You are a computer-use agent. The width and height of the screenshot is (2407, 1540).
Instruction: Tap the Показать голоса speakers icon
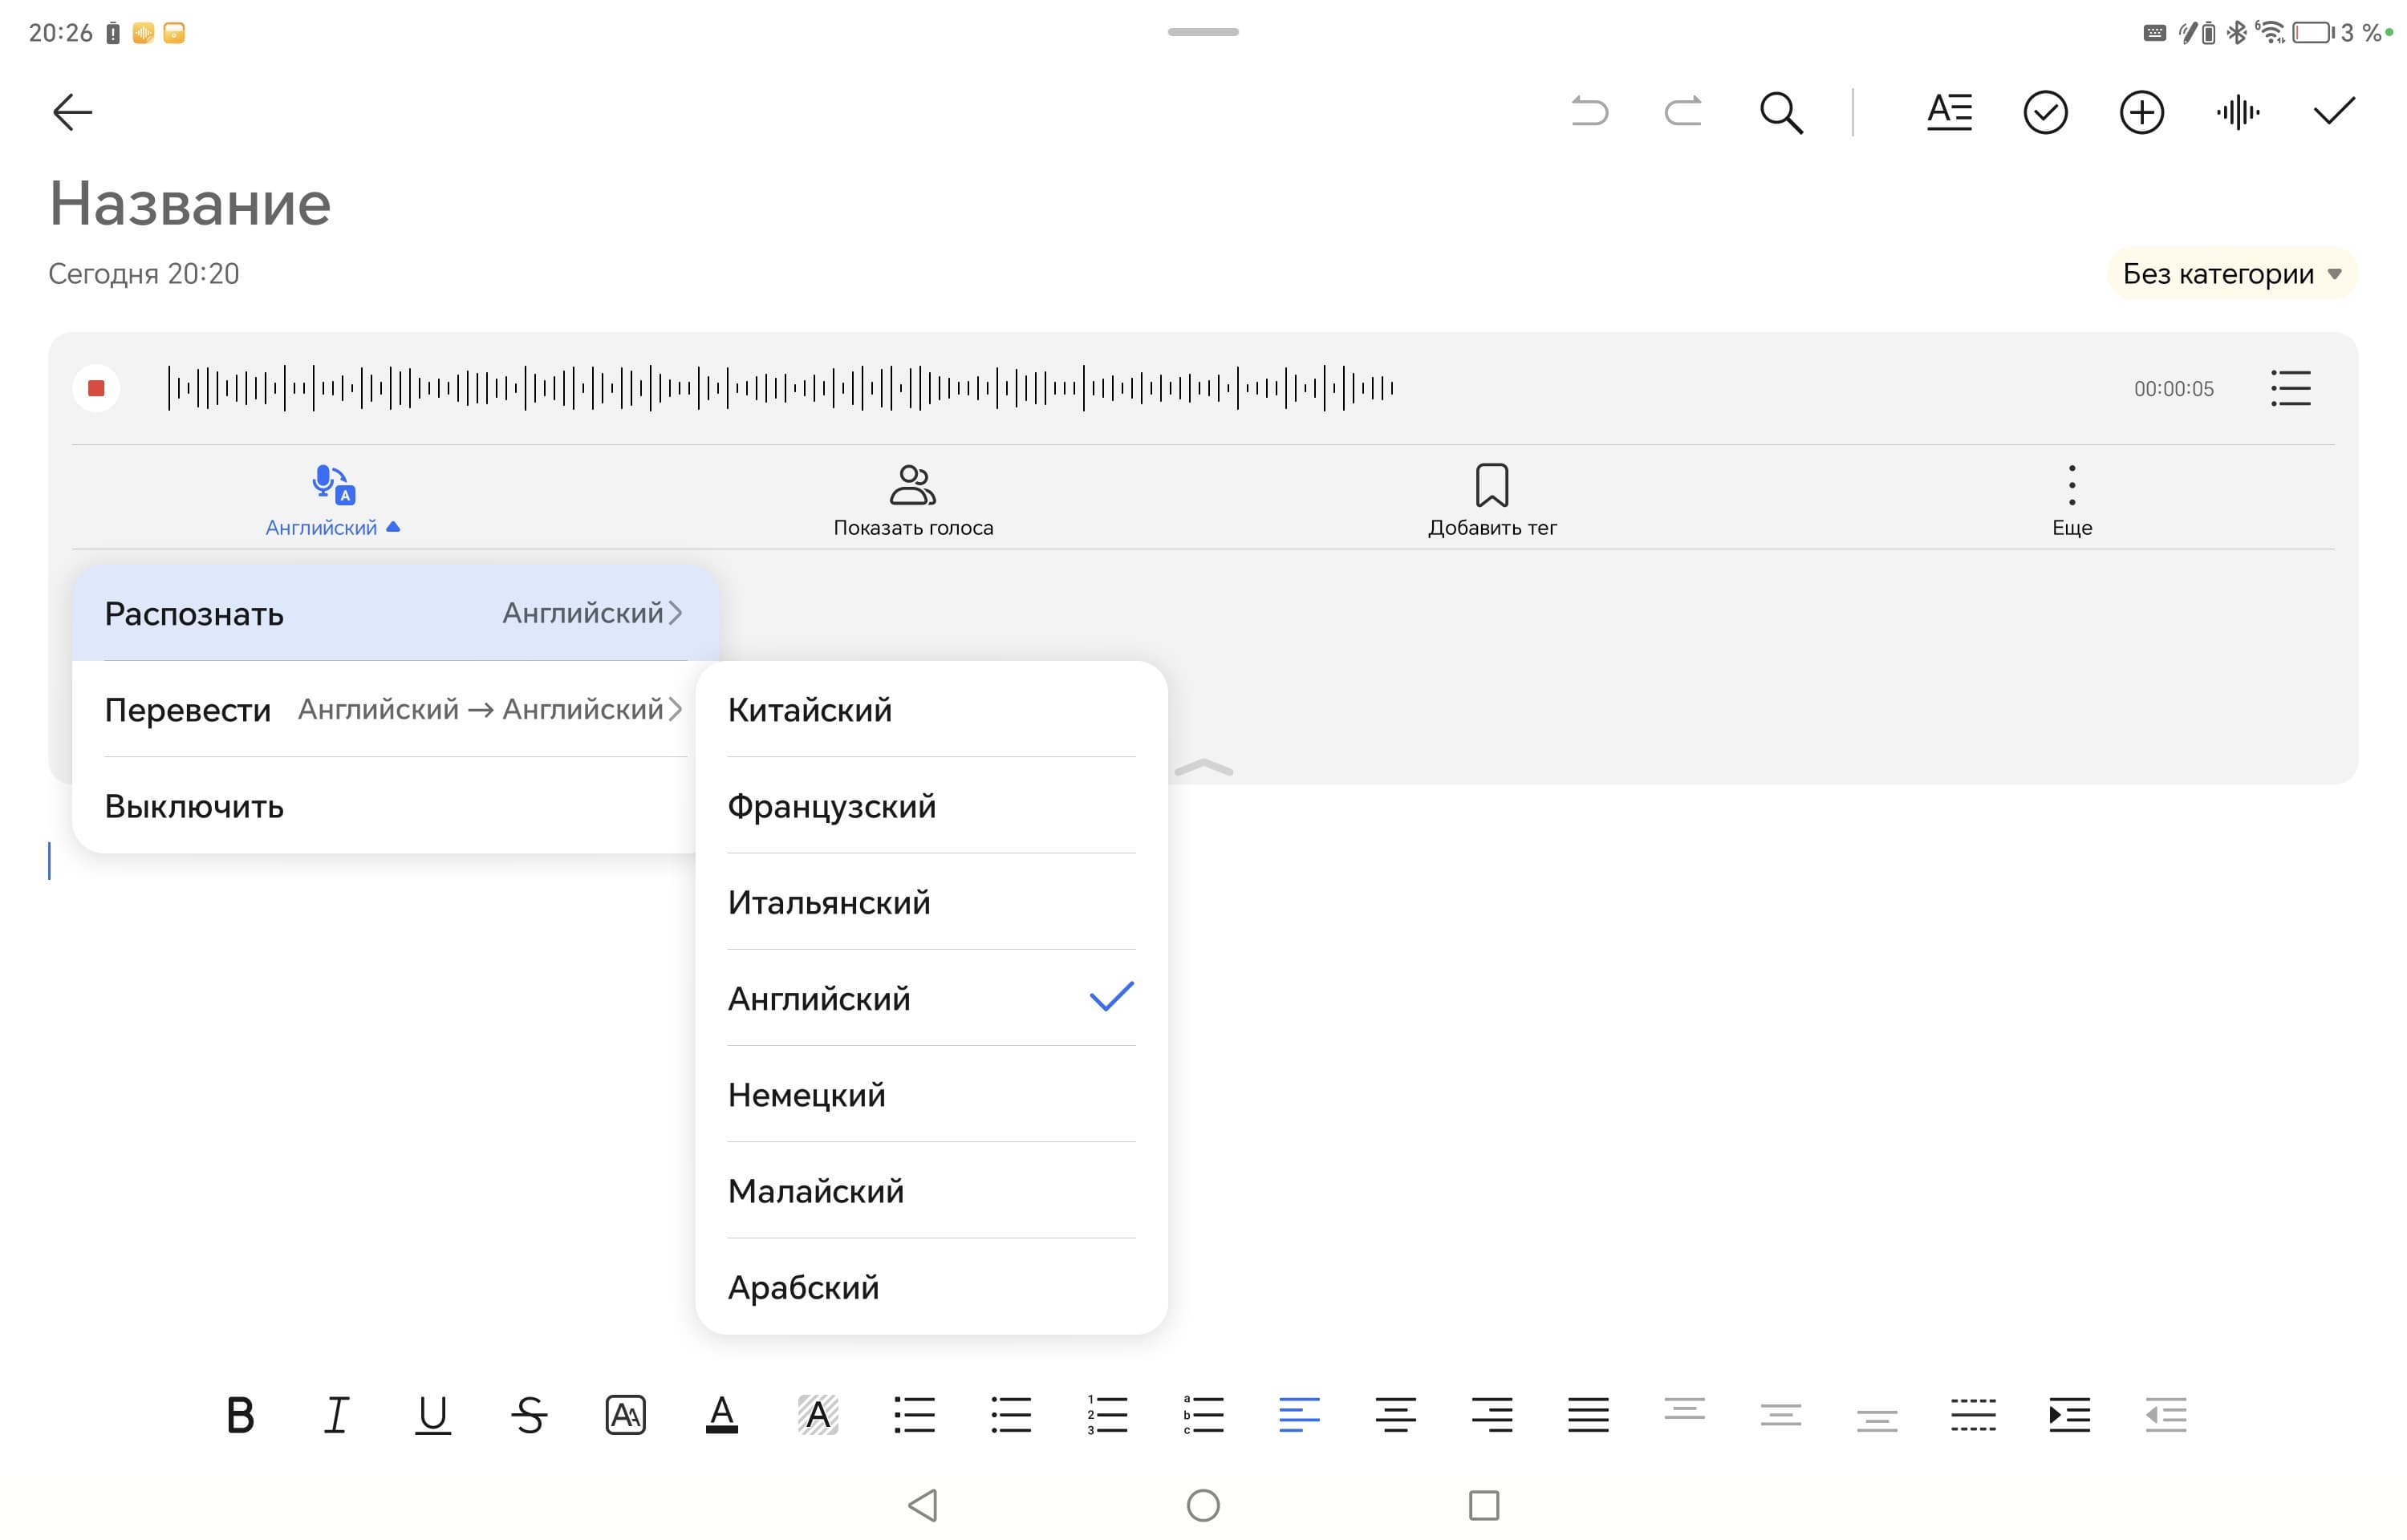point(912,486)
